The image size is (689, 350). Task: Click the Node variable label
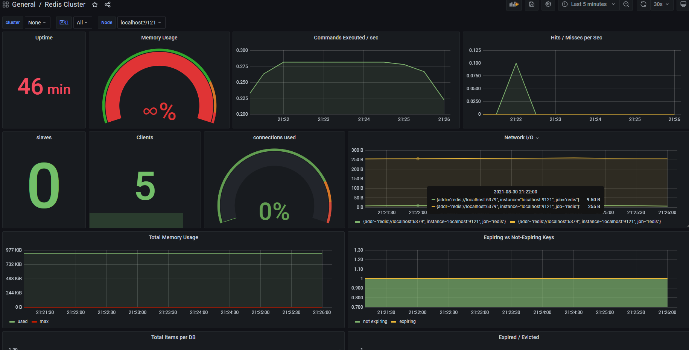(107, 23)
